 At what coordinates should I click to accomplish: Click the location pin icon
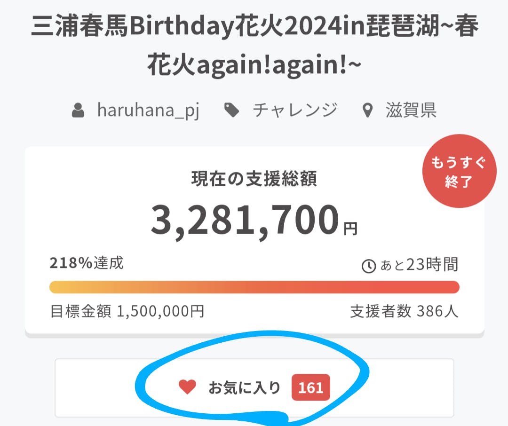(x=368, y=111)
